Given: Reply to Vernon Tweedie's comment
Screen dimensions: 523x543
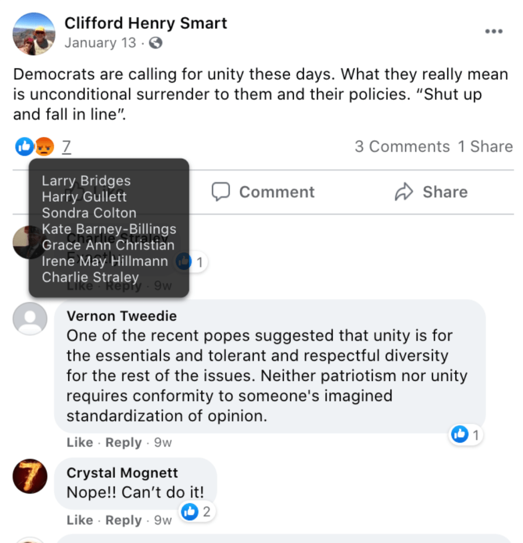Looking at the screenshot, I should (x=123, y=443).
